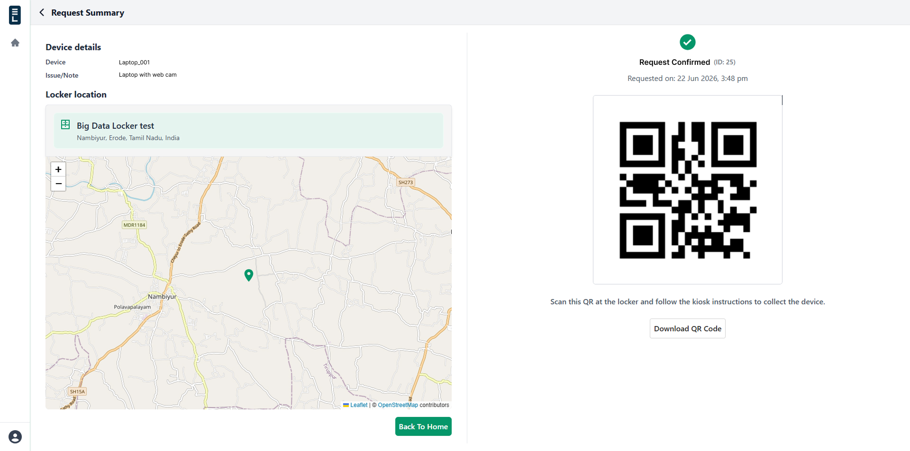Click the Polavapalayam label on the map
Screen dimensions: 910x451
click(x=132, y=307)
